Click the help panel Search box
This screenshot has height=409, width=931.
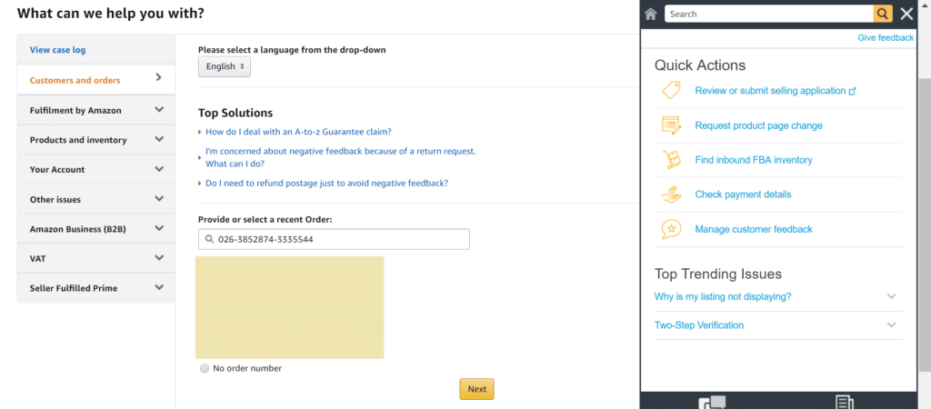[768, 14]
